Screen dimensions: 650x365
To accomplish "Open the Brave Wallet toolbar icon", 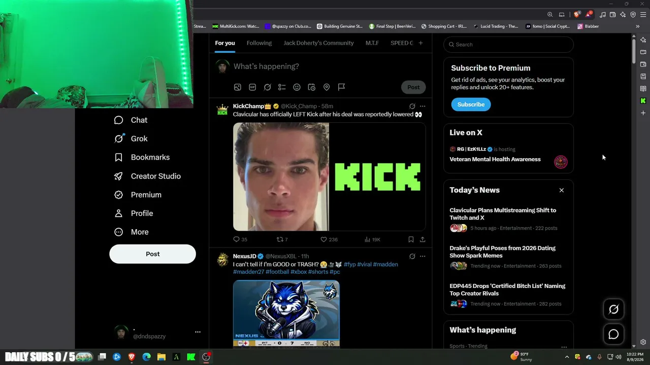I will 613,15.
